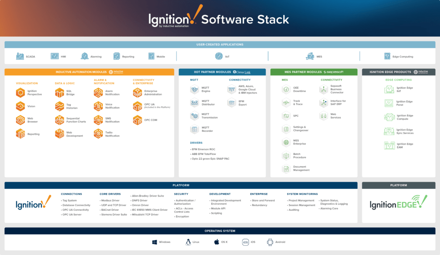
Task: Click the Ignition Edge Compute icon
Action: (389, 117)
